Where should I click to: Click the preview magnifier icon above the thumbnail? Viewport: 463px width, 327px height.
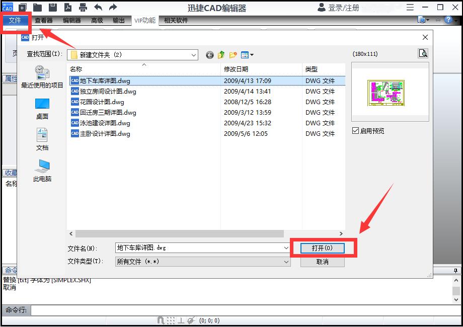[x=423, y=53]
